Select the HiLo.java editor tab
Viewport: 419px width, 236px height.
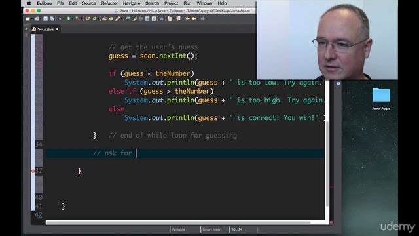coord(45,29)
